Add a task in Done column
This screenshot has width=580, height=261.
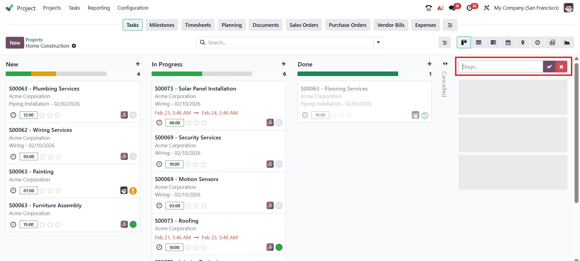(430, 64)
